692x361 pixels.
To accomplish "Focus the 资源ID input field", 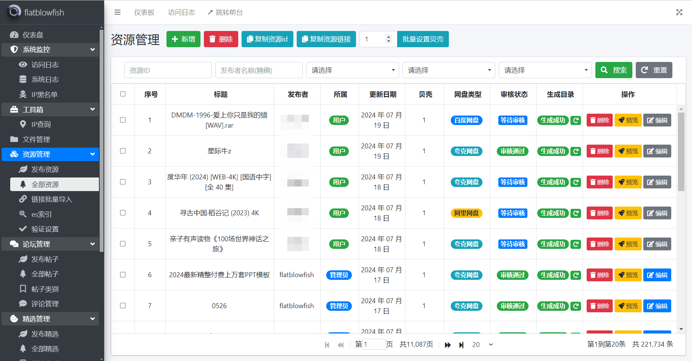I will pyautogui.click(x=168, y=70).
